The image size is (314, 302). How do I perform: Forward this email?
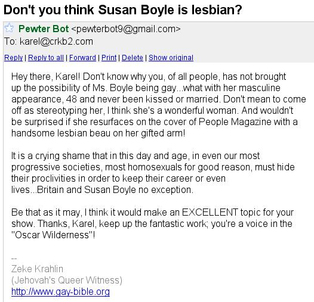point(82,58)
